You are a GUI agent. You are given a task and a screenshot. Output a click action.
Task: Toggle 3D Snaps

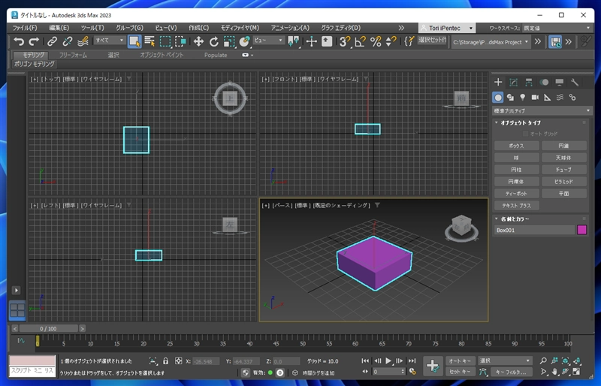point(345,41)
